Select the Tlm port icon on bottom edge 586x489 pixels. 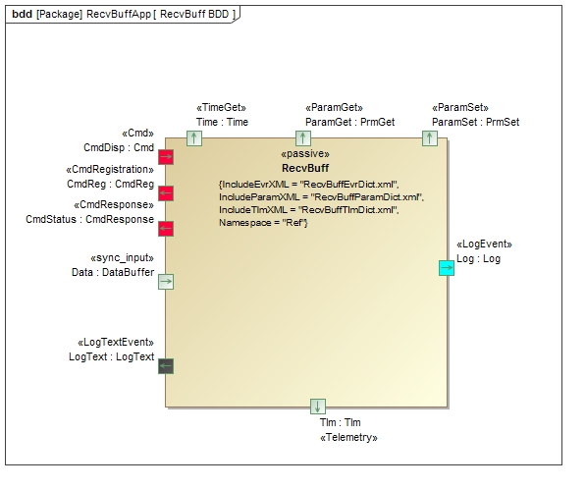pos(318,407)
